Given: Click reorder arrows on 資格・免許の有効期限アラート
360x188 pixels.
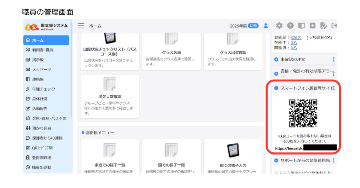Looking at the screenshot, I should pos(334,74).
